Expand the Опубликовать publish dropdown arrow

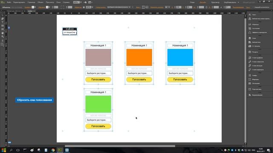(238, 3)
